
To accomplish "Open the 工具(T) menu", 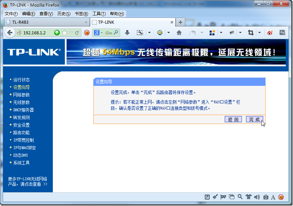I will click(x=99, y=14).
